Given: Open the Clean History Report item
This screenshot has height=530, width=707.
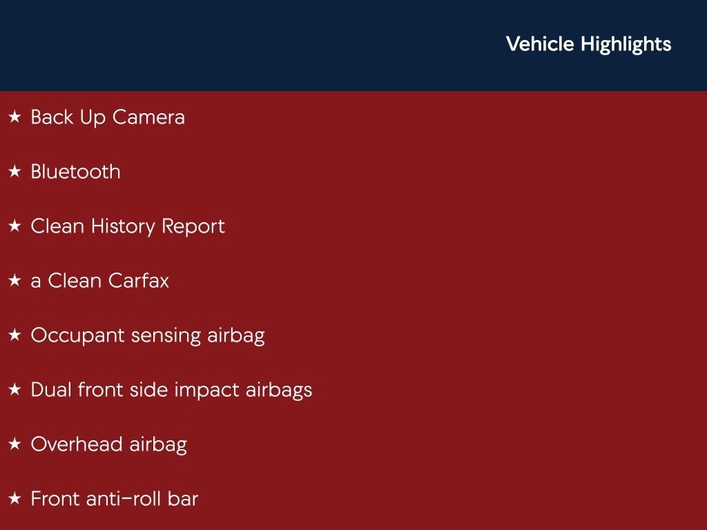Looking at the screenshot, I should click(128, 226).
